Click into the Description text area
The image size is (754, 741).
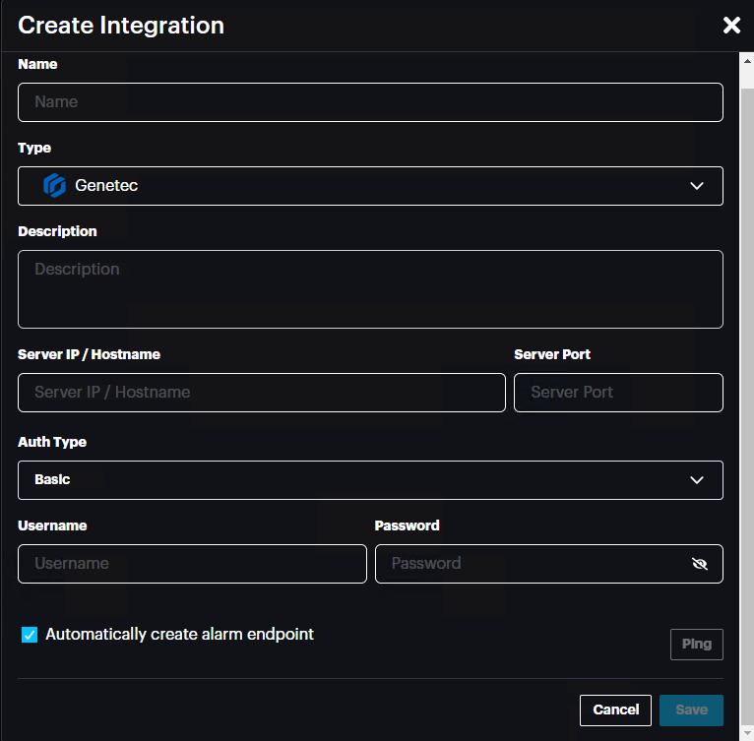click(370, 288)
